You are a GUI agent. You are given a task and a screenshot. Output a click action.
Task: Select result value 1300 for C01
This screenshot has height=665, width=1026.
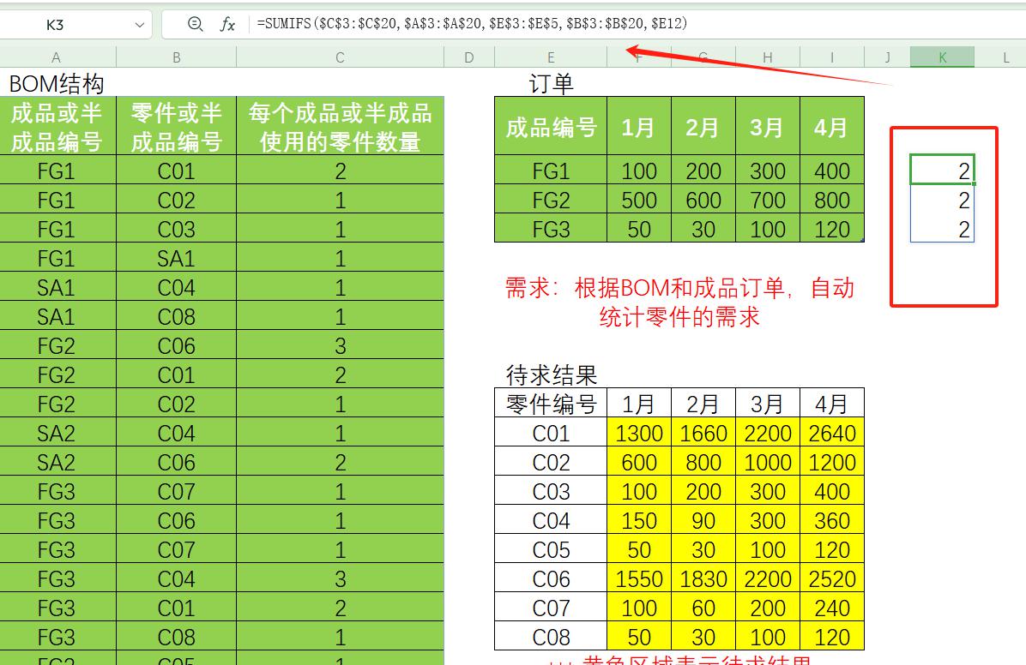coord(638,433)
